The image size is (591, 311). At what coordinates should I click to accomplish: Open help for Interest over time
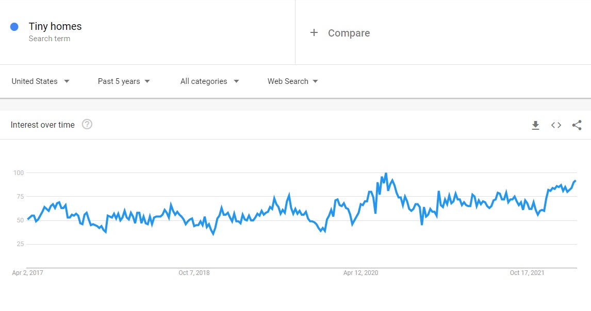coord(87,125)
